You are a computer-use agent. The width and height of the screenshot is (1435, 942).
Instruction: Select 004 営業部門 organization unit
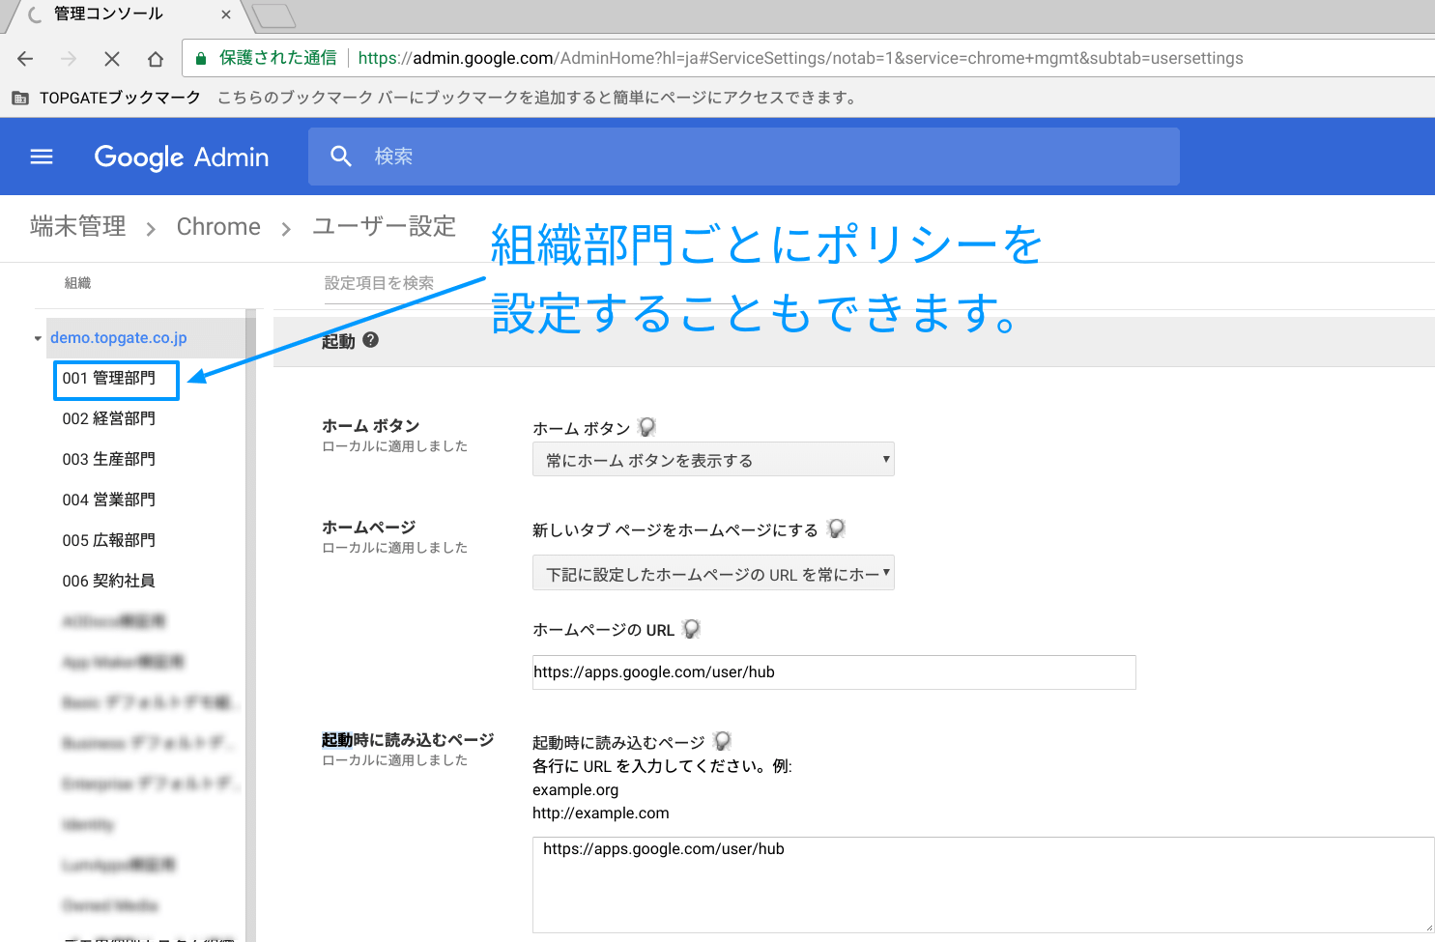(x=109, y=500)
